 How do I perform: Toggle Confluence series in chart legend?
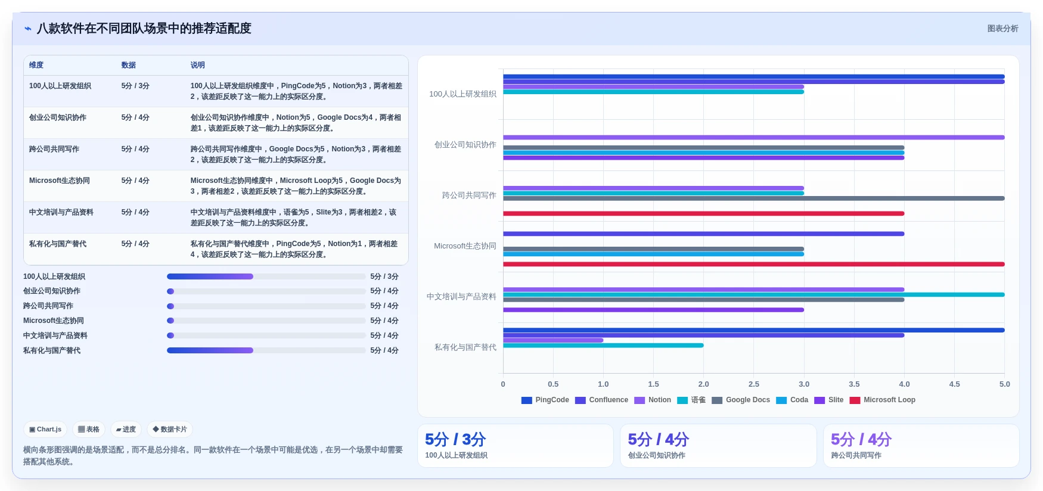[601, 400]
